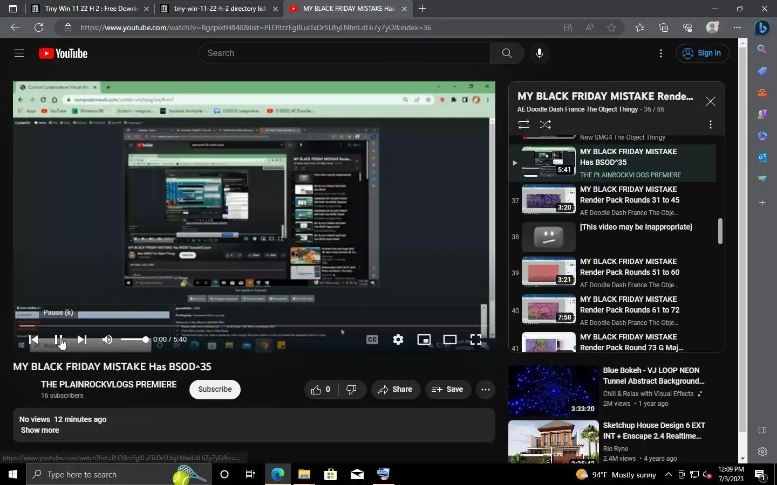Open THE PLAINROCKVLOGS PREMIERE channel link
777x485 pixels.
click(x=109, y=385)
